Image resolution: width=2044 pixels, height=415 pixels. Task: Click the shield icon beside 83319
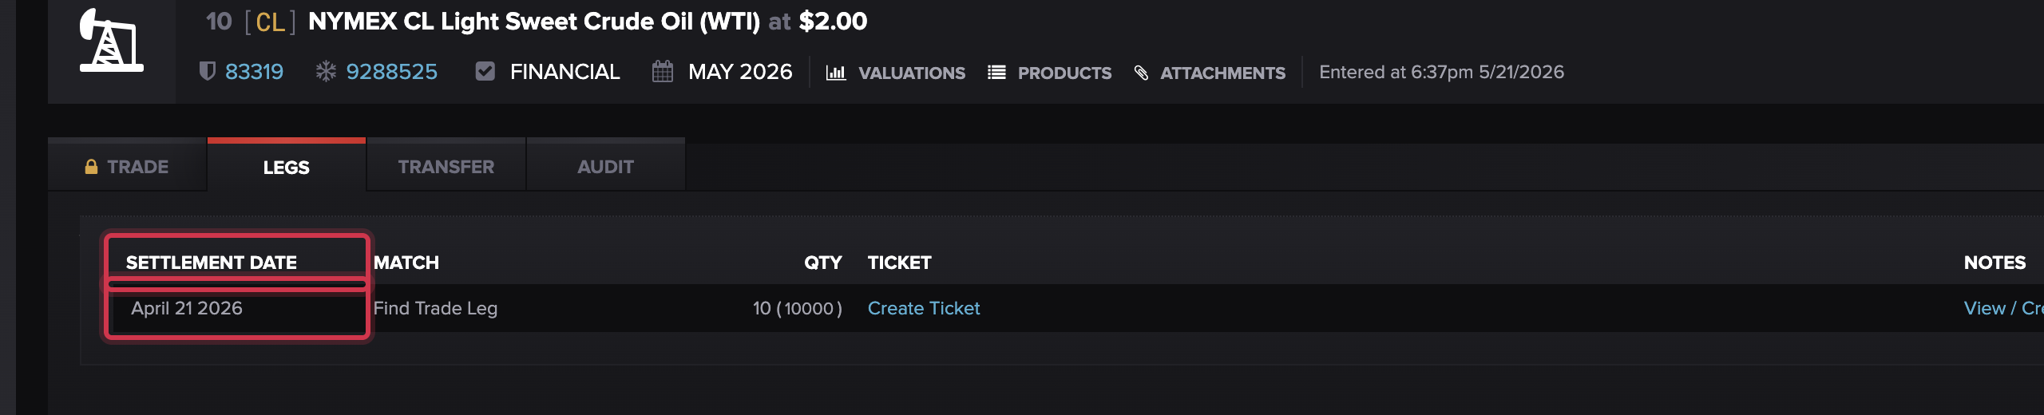click(207, 72)
